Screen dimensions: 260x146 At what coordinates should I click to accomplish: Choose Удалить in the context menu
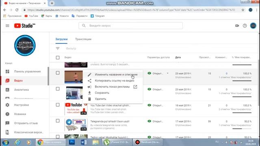(113, 99)
